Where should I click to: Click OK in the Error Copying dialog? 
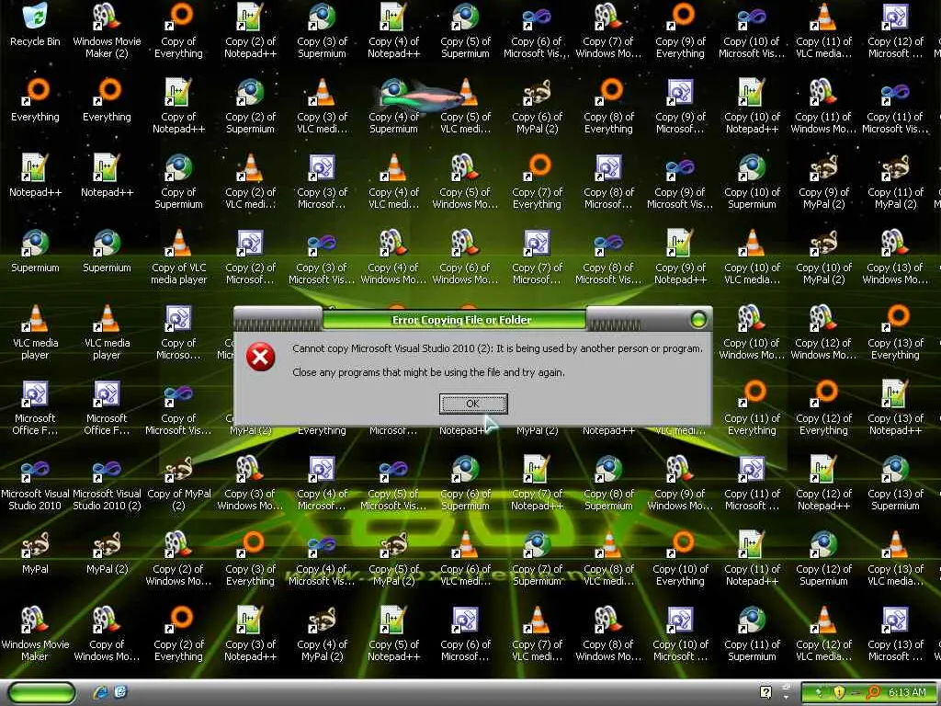[x=473, y=404]
